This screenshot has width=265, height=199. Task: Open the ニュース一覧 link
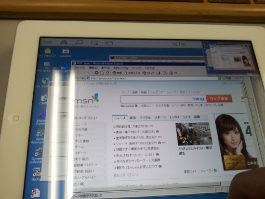(x=209, y=171)
